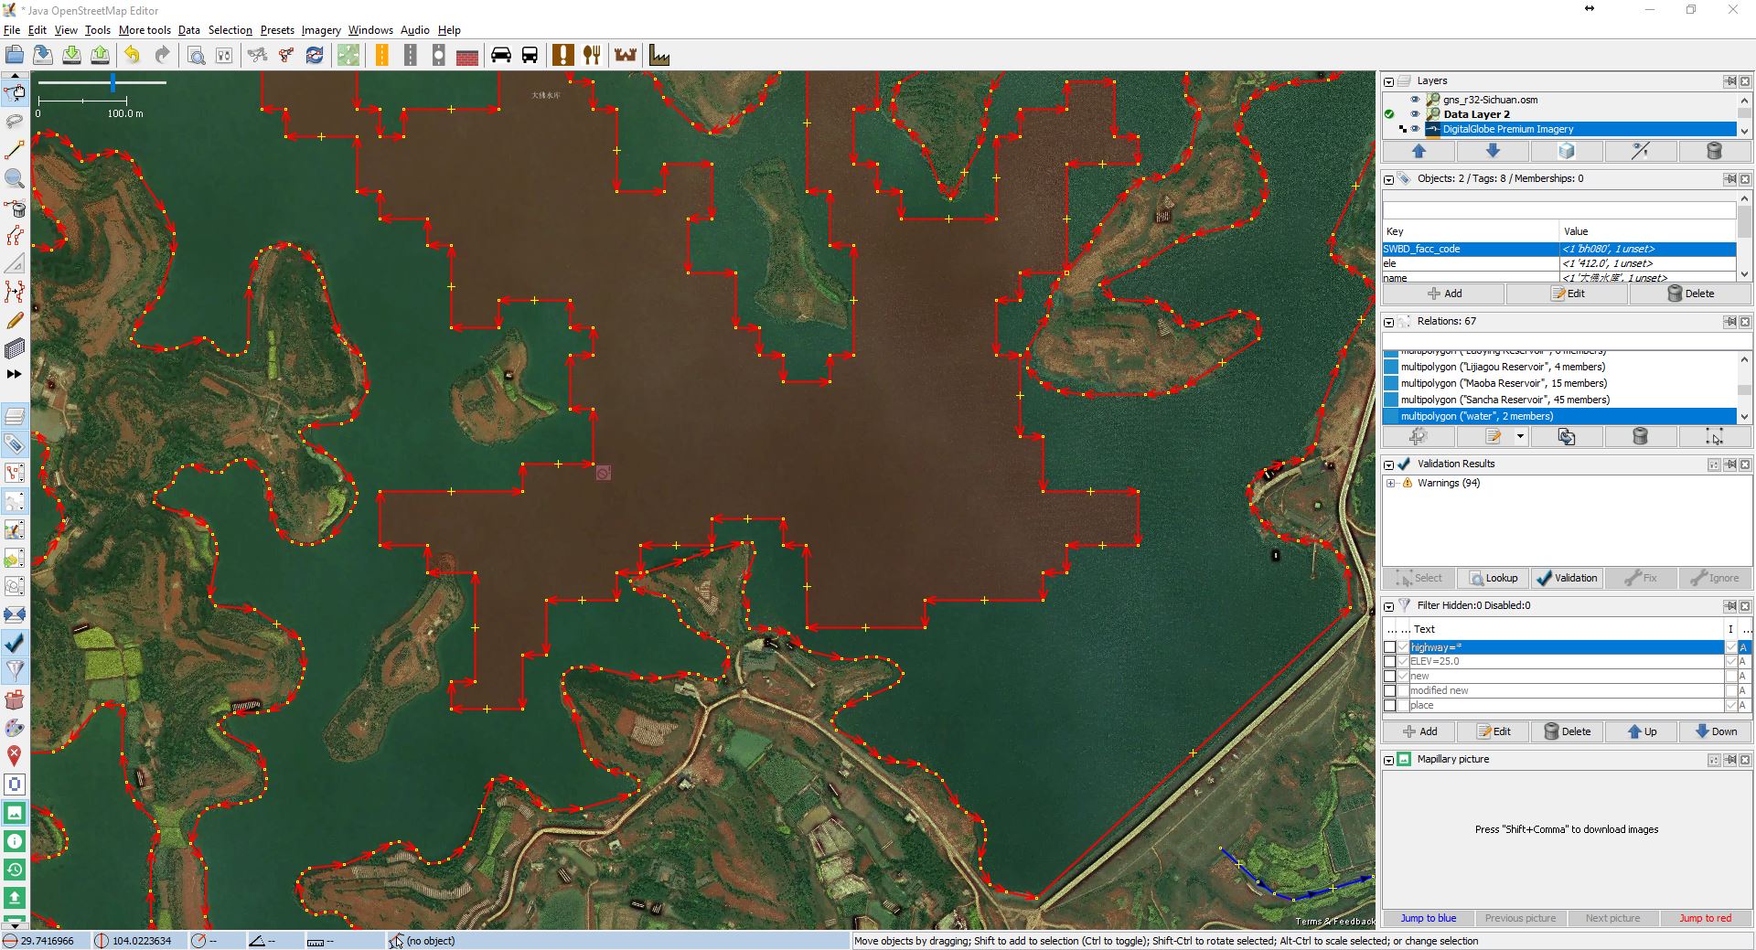Click the yellow Undo arrow

coord(134,55)
